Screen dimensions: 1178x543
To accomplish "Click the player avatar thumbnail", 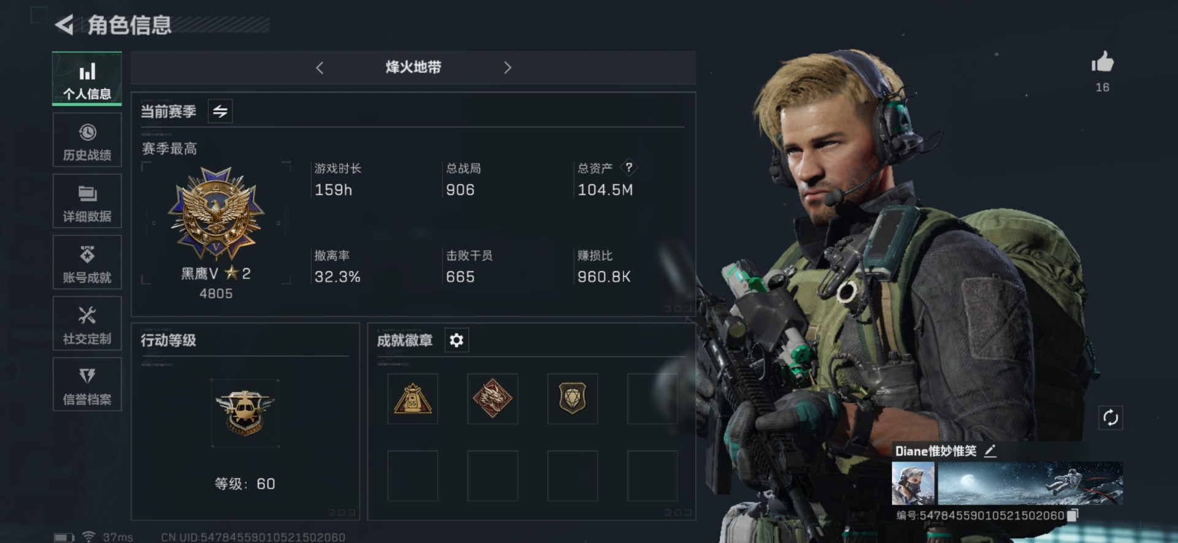I will [x=913, y=484].
